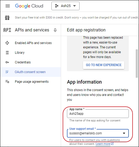This screenshot has width=139, height=147.
Task: Click the User support email dropdown arrow
Action: click(x=124, y=133)
